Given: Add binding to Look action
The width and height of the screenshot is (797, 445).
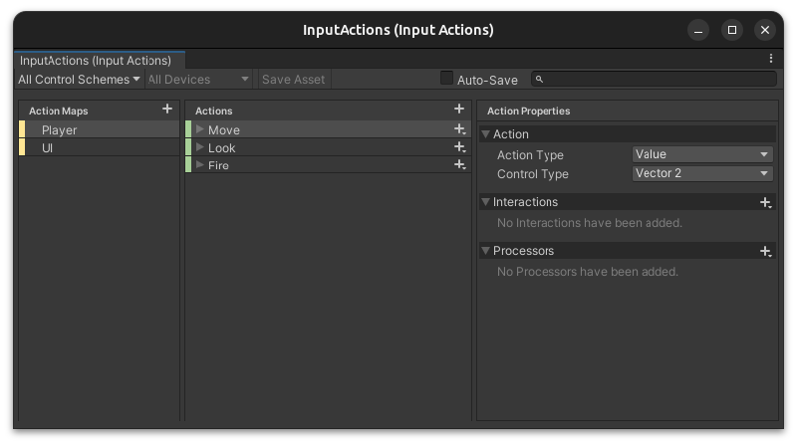Looking at the screenshot, I should coord(460,147).
